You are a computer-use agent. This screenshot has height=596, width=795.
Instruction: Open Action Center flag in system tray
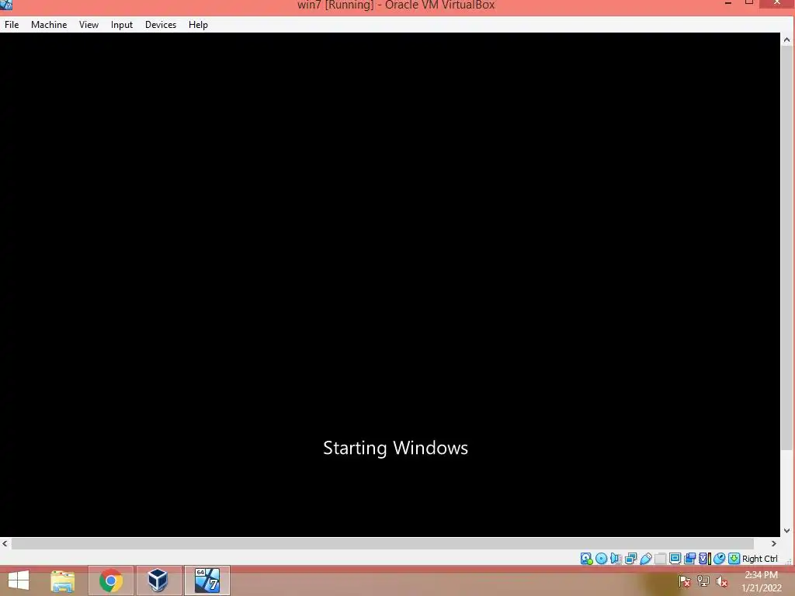[685, 581]
